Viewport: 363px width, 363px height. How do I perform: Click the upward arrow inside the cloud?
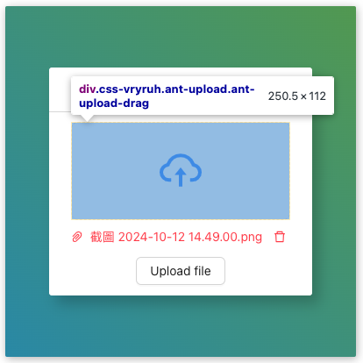tap(181, 177)
